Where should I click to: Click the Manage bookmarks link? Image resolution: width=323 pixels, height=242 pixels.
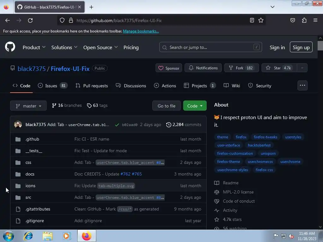click(x=141, y=31)
